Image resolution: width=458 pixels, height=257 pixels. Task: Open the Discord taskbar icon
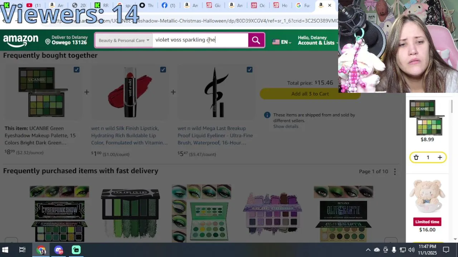[59, 250]
